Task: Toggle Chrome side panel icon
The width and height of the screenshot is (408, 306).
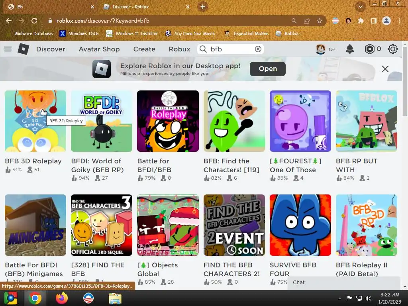Action: coord(373,21)
